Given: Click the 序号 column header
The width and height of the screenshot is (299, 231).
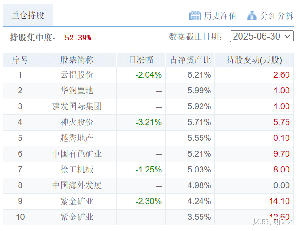Looking at the screenshot, I should tap(20, 60).
